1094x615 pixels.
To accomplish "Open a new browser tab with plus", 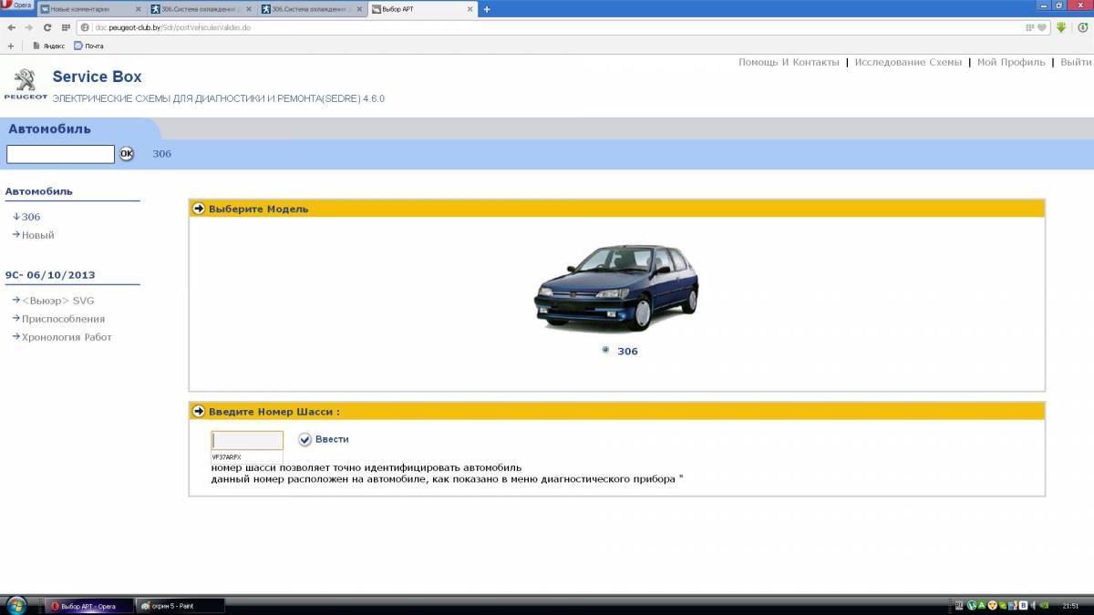I will (487, 9).
